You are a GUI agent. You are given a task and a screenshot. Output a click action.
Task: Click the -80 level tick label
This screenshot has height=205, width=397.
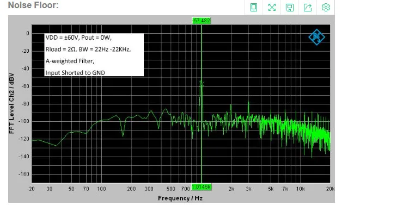point(25,104)
